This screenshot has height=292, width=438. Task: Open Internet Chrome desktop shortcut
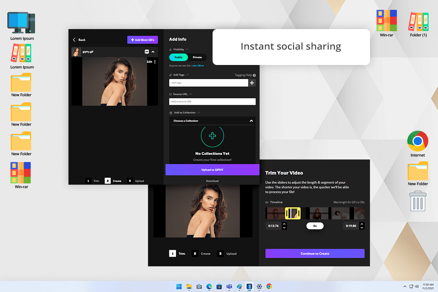(417, 144)
